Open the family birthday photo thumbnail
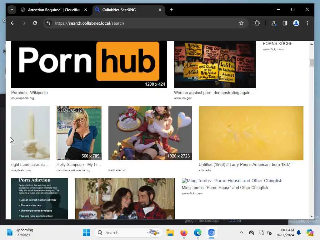The image size is (320, 240). point(125,199)
